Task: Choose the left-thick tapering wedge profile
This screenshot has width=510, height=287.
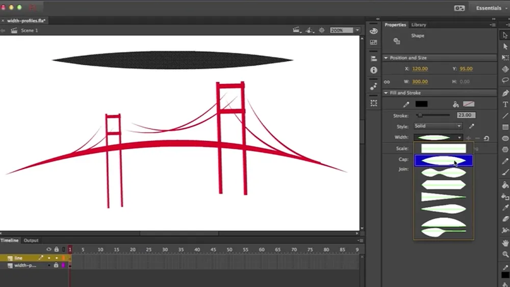Action: pyautogui.click(x=444, y=197)
